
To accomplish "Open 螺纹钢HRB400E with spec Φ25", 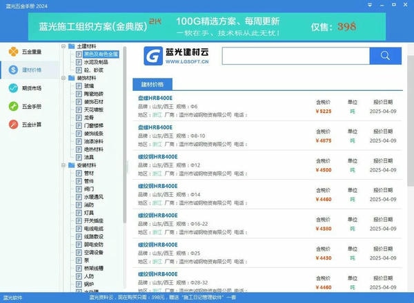I will [x=158, y=244].
